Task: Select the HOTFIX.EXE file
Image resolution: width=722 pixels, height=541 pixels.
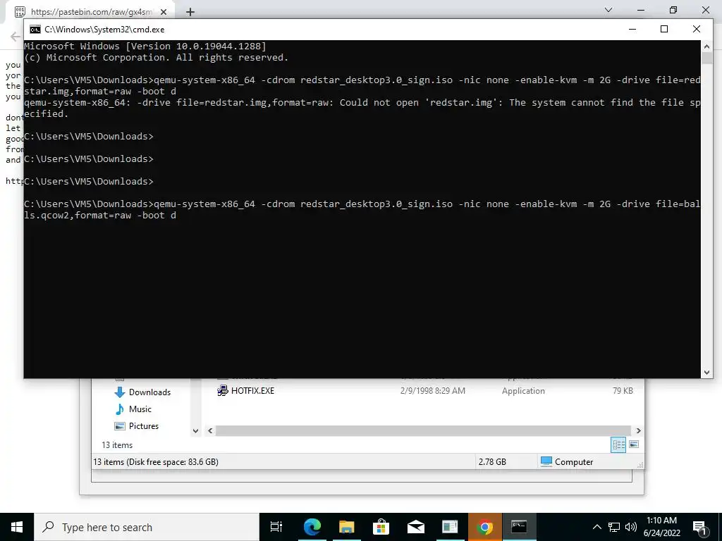Action: pyautogui.click(x=252, y=390)
